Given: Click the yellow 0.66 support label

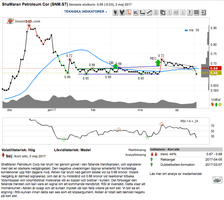Looking at the screenshot, I should 215,73.
